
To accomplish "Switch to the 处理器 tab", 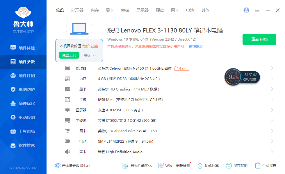I will [77, 10].
